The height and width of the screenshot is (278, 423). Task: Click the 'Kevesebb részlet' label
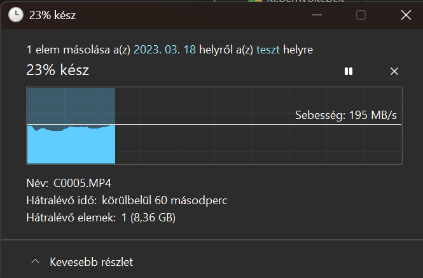[x=91, y=262]
